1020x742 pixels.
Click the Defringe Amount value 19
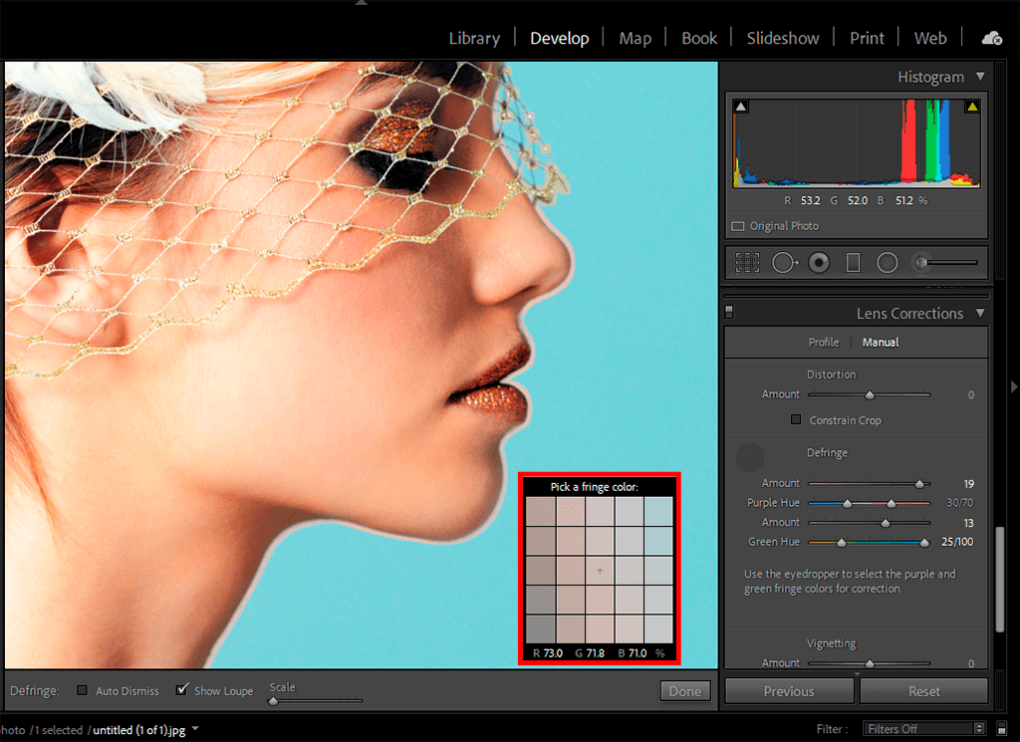click(968, 484)
